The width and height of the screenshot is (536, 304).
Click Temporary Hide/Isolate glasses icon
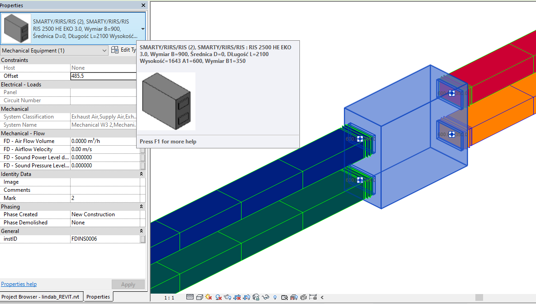pyautogui.click(x=266, y=297)
